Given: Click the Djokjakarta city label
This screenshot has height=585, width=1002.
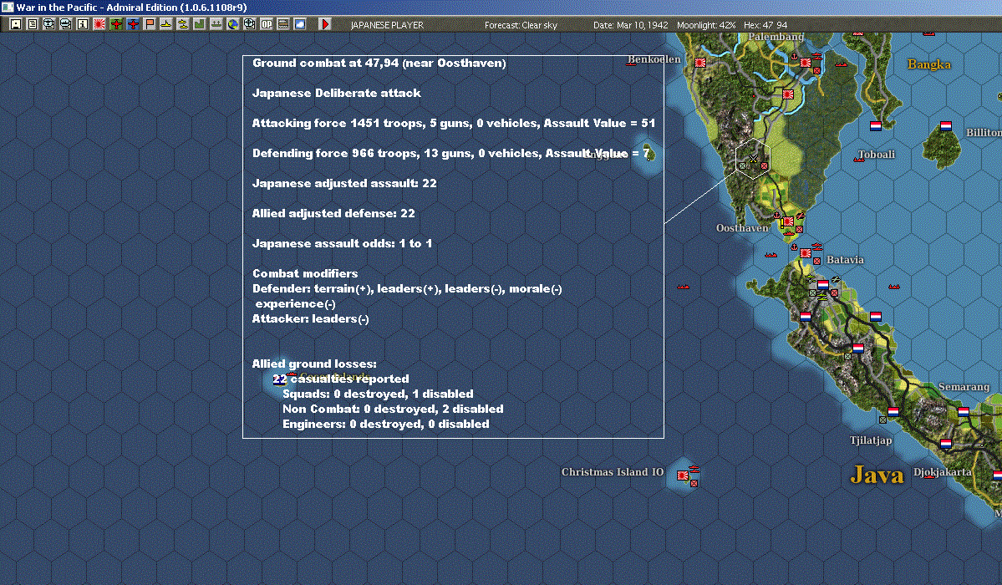Looking at the screenshot, I should point(943,472).
